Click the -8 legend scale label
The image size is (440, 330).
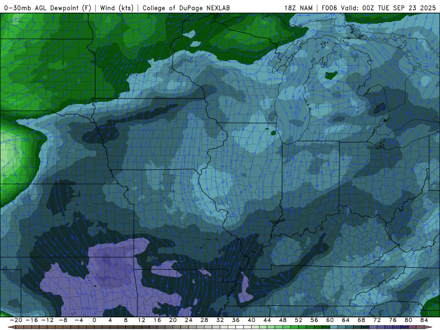click(x=63, y=320)
